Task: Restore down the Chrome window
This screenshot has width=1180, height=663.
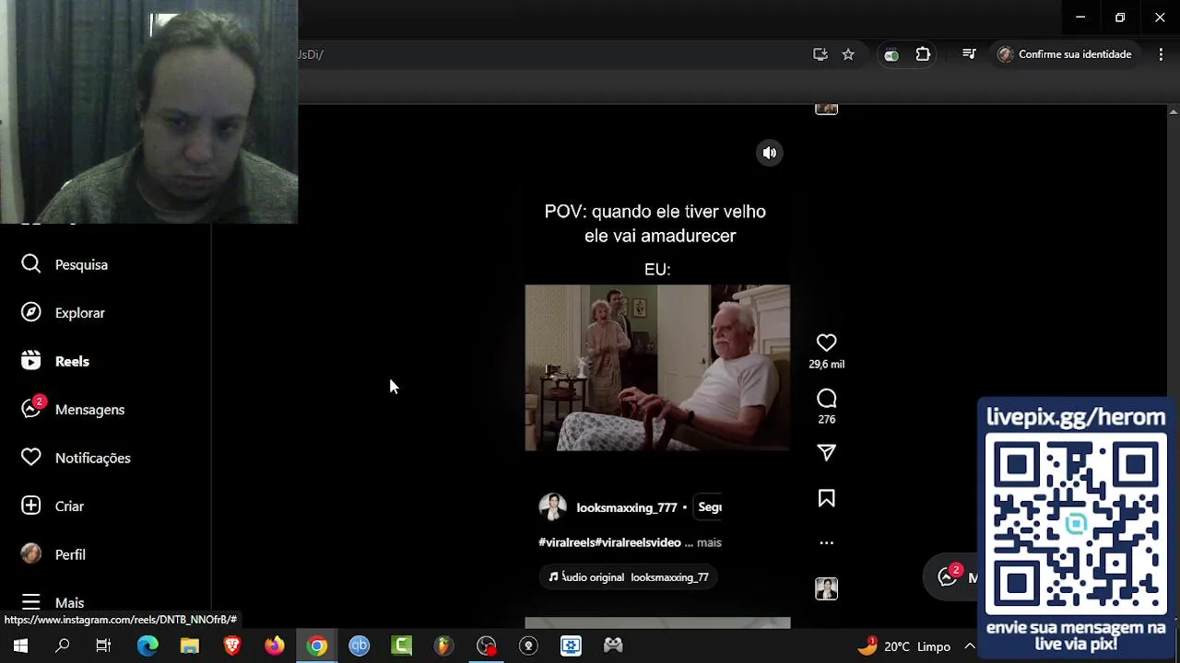Action: (1120, 17)
